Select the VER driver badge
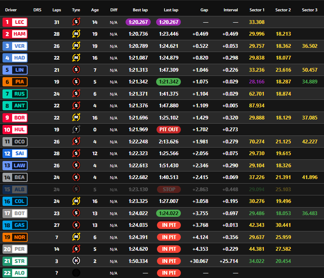 (x=15, y=46)
